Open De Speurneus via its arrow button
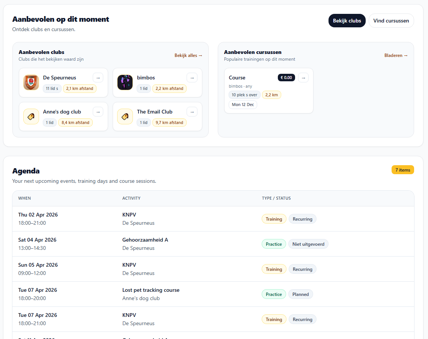428x339 pixels. (x=98, y=78)
